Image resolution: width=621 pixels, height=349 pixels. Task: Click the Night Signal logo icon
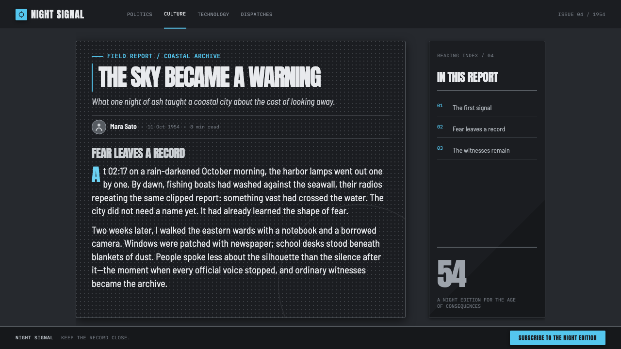pos(21,15)
